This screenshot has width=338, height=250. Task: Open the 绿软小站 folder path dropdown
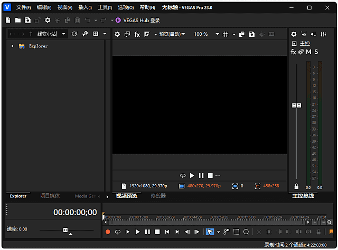tap(63, 34)
